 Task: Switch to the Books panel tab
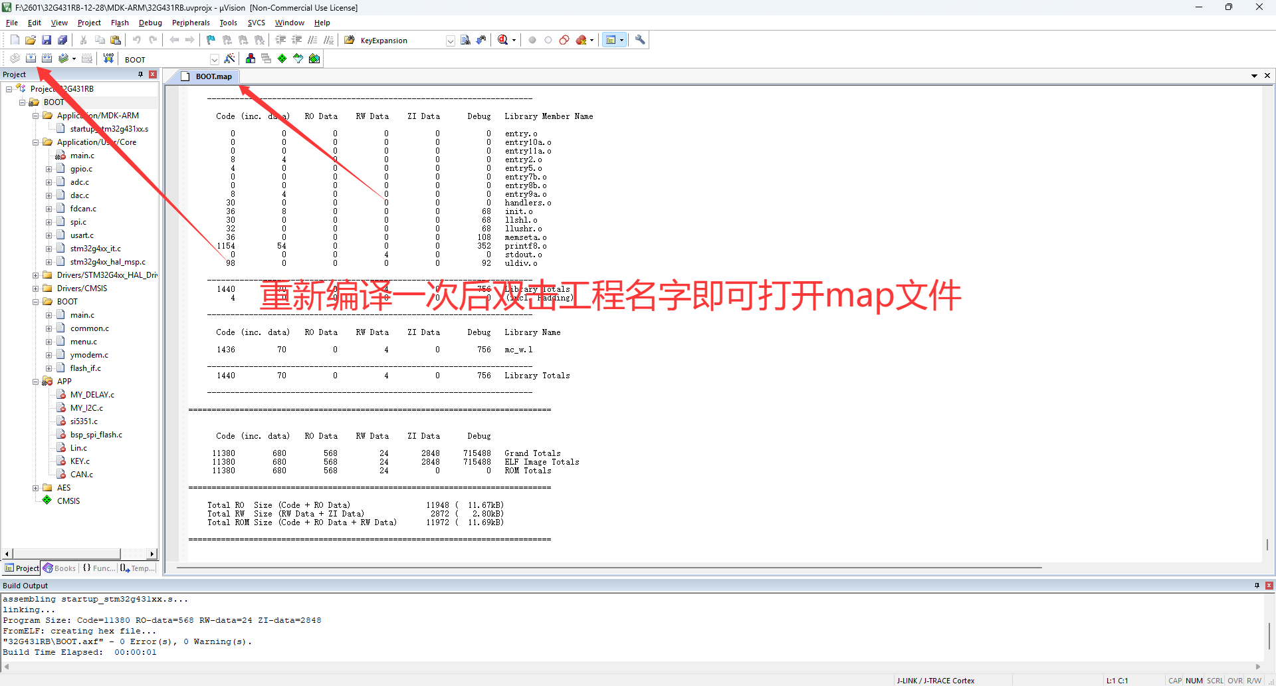(x=60, y=568)
